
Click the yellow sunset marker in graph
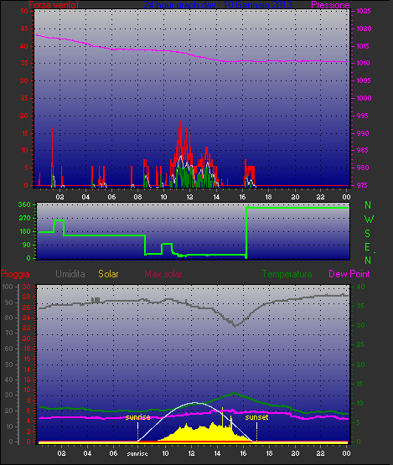(256, 417)
